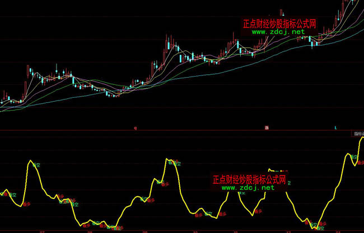Click the 指标说 button at right edge

coord(357,134)
